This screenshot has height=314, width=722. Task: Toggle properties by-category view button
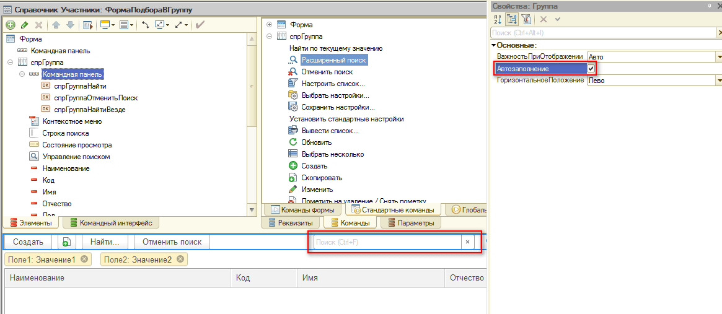click(512, 19)
